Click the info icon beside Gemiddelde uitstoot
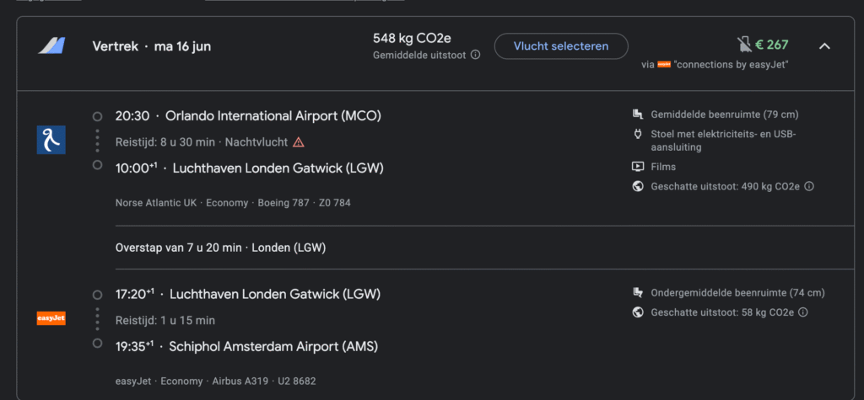This screenshot has width=864, height=400. 475,55
